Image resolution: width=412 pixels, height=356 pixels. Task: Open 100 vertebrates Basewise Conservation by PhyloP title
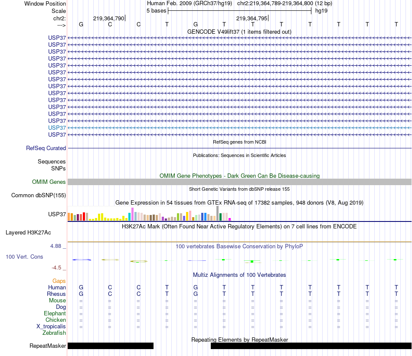239,247
